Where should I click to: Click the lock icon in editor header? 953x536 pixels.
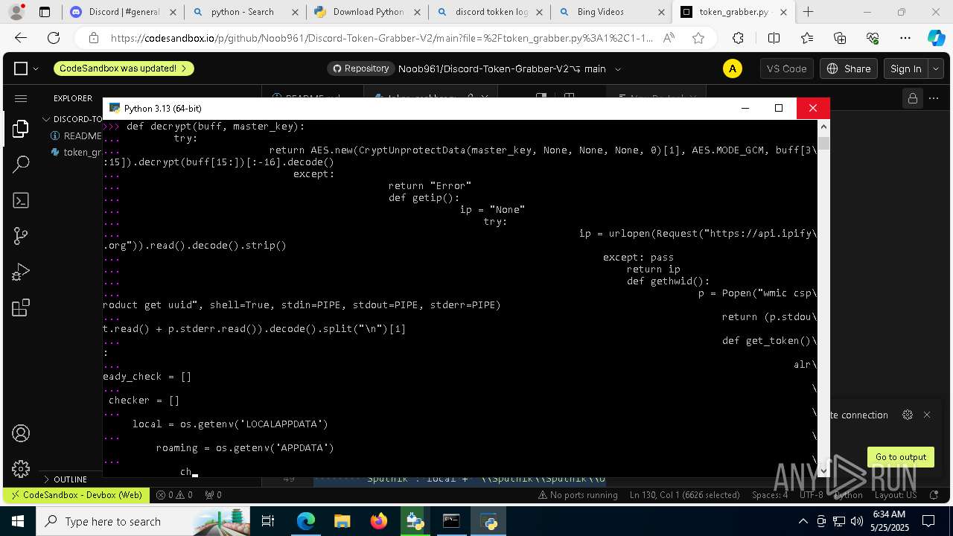point(911,98)
